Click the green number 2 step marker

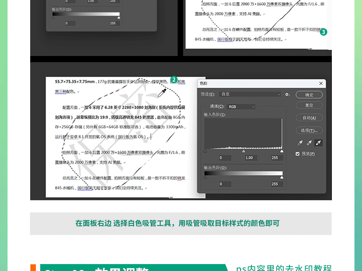174,80
